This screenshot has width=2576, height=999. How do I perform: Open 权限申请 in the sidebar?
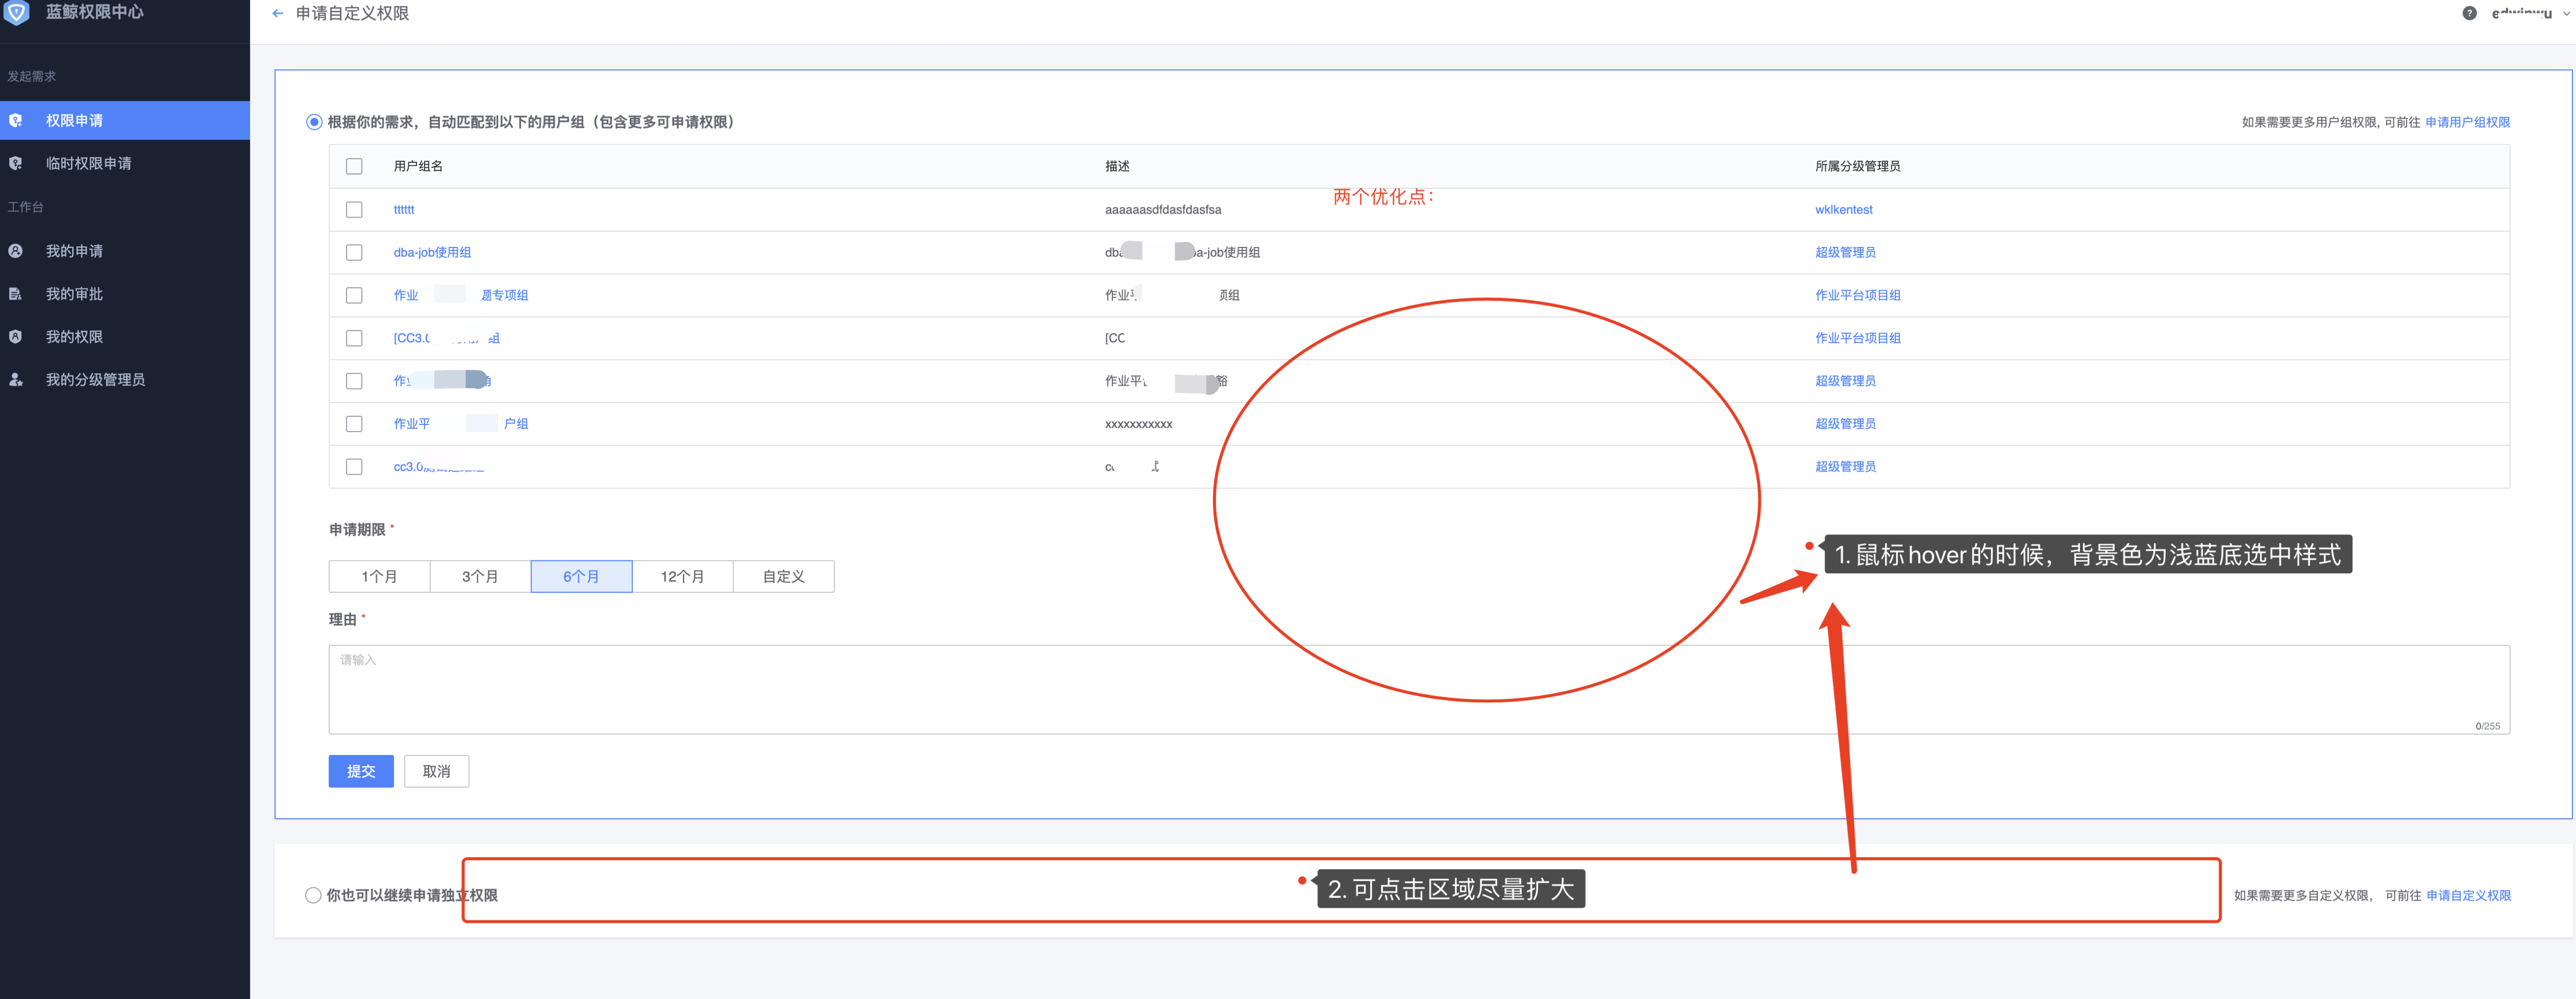click(74, 120)
